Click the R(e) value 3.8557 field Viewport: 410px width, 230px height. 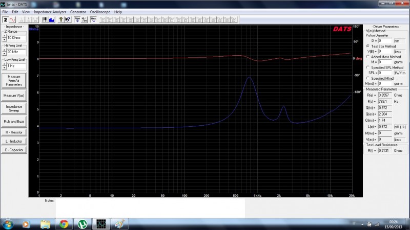385,95
